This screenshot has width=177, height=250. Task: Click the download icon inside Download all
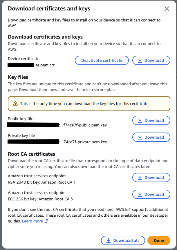[109, 240]
